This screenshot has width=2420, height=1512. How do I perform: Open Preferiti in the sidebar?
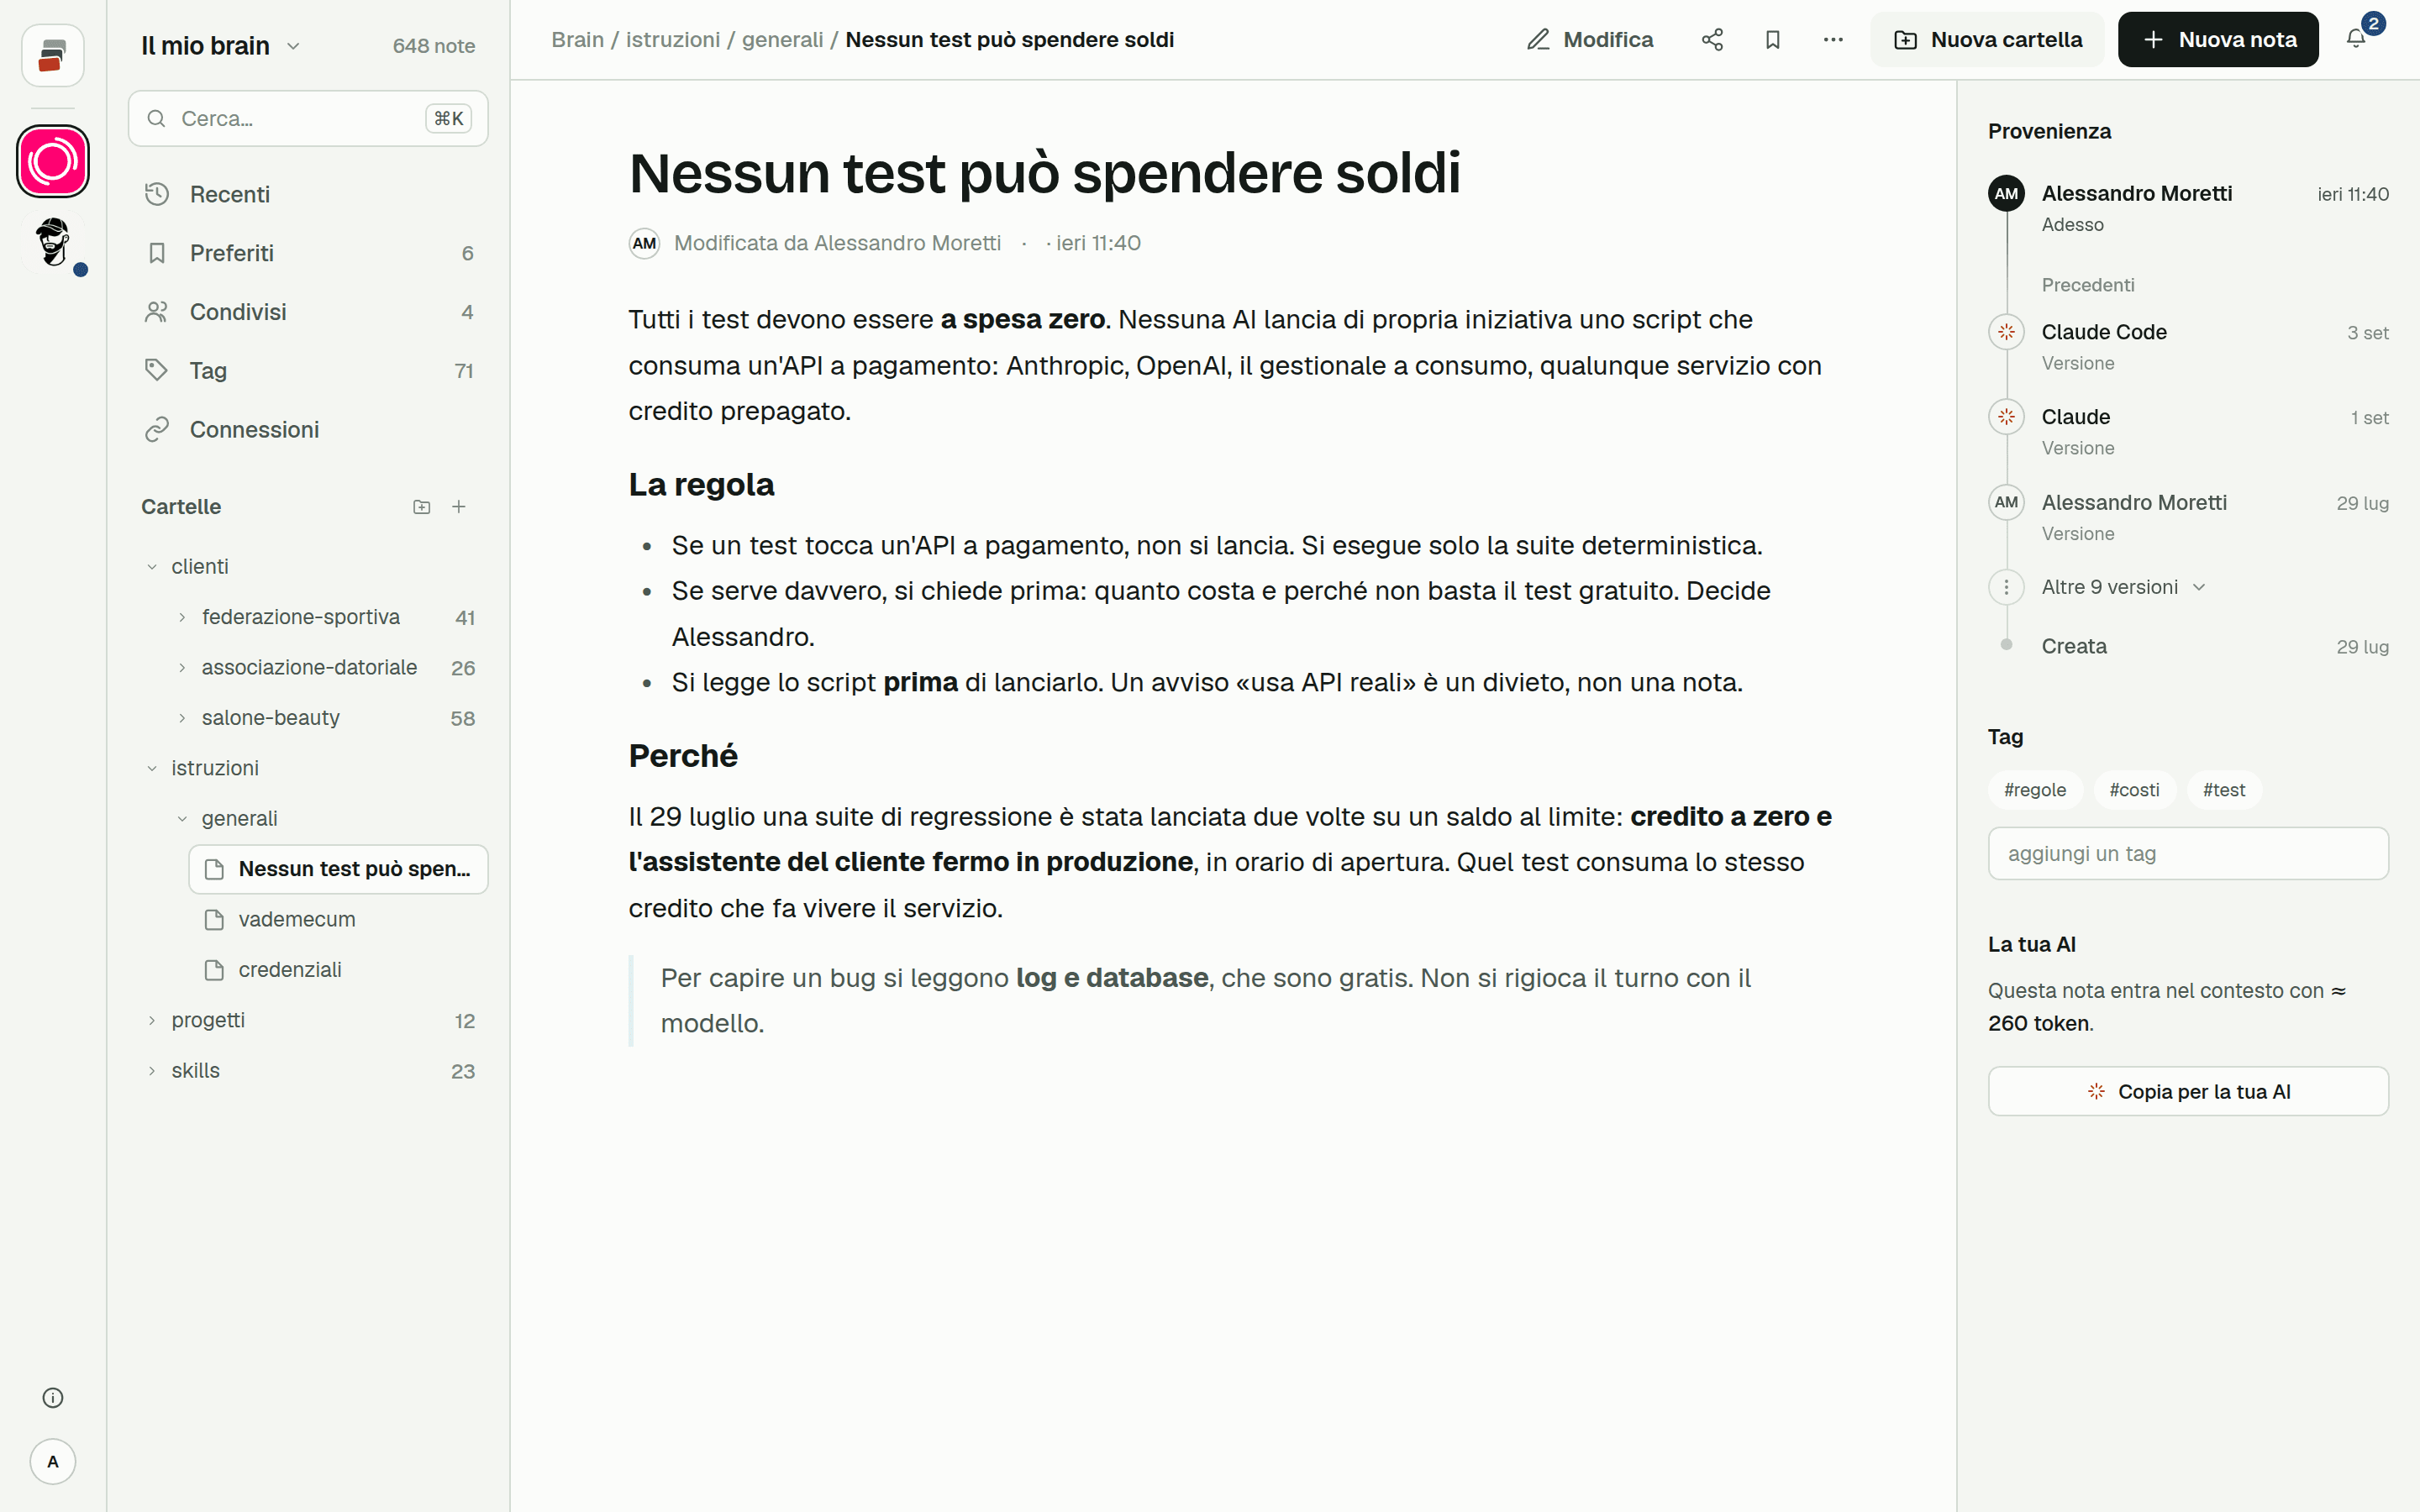pyautogui.click(x=308, y=253)
